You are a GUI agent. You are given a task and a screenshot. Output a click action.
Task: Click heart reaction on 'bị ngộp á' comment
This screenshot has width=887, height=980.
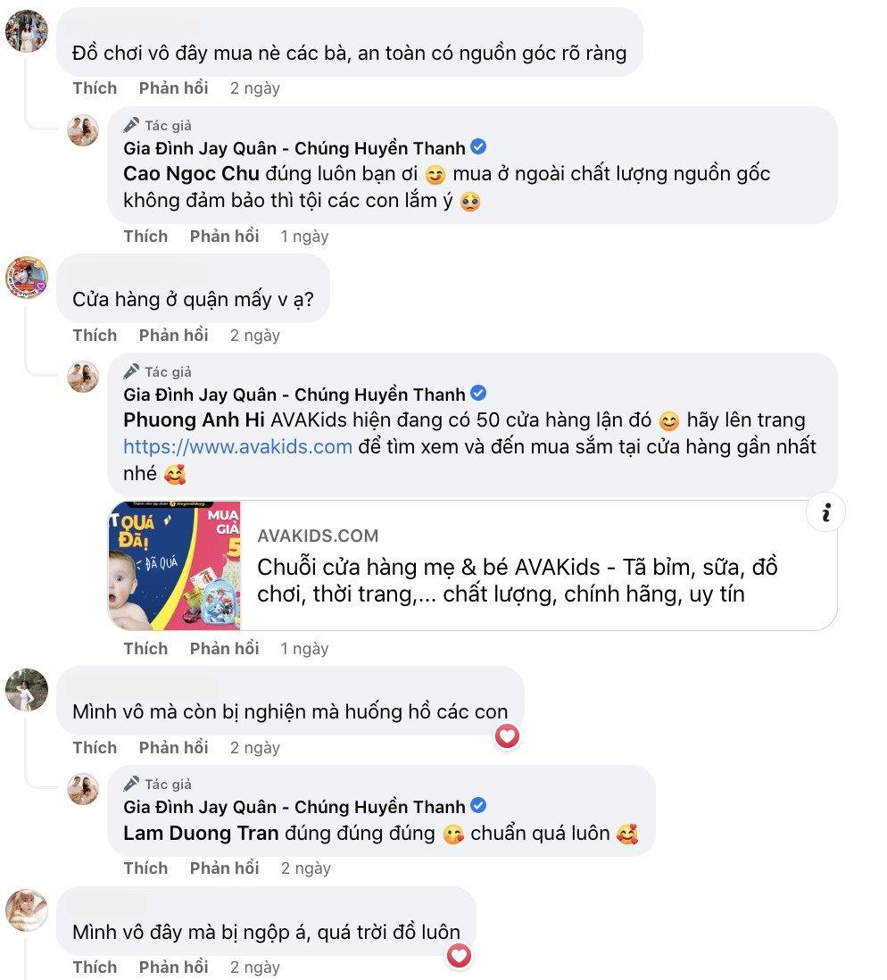pos(460,956)
